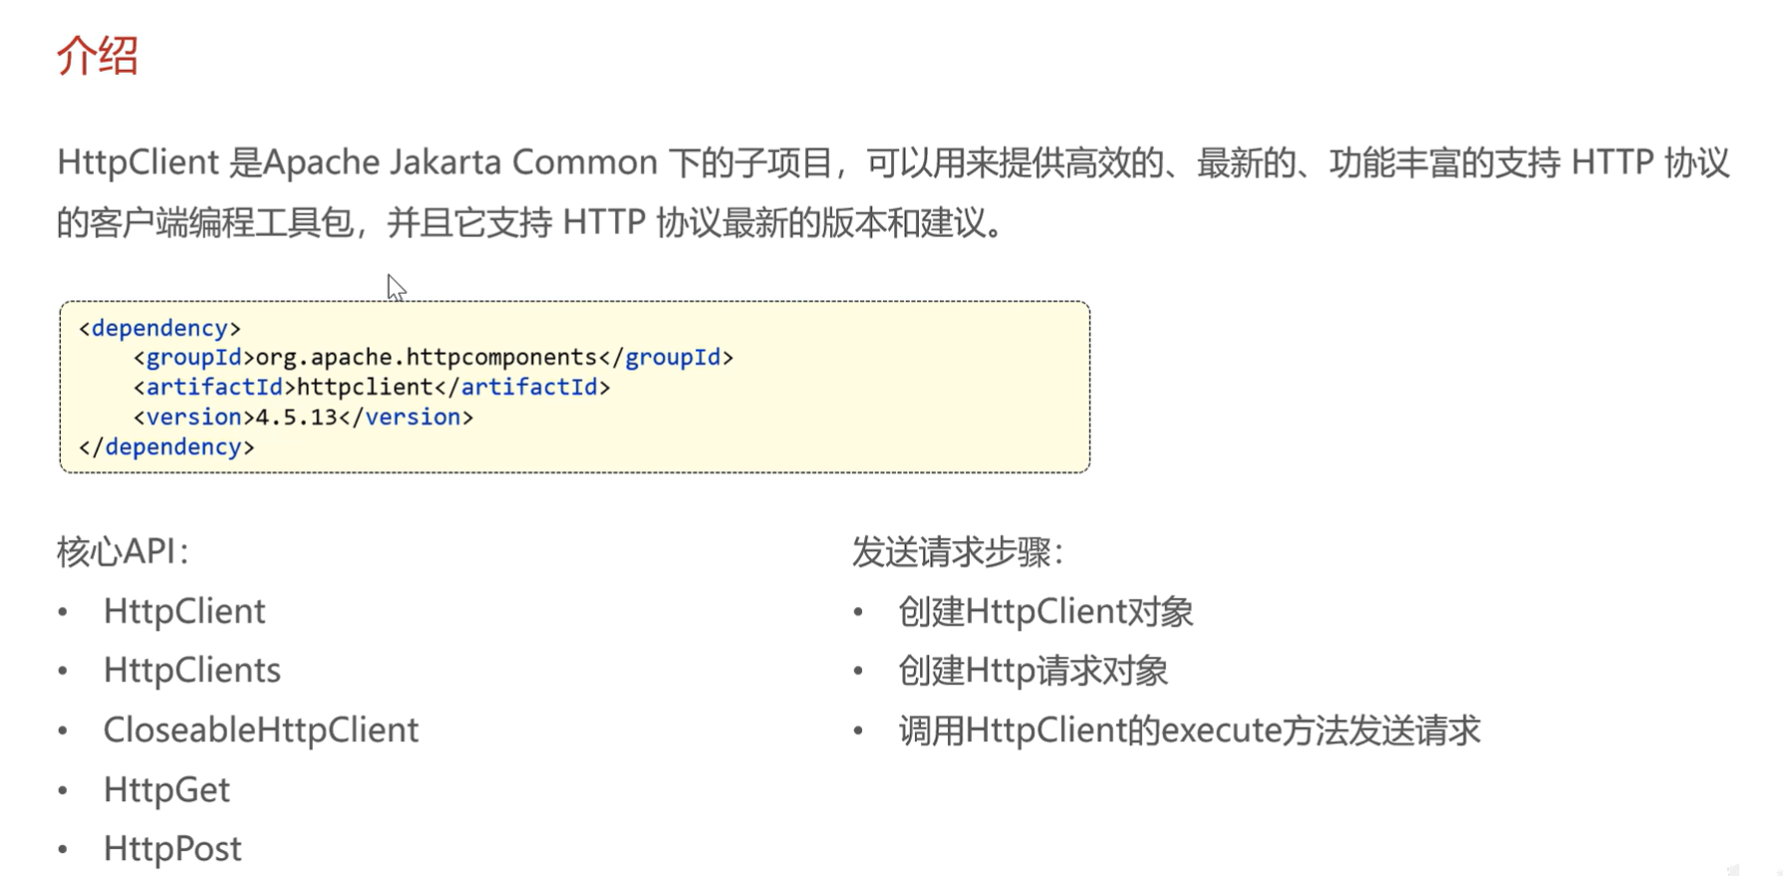
Task: Click the HttpClient bullet under 核心API
Action: point(184,611)
